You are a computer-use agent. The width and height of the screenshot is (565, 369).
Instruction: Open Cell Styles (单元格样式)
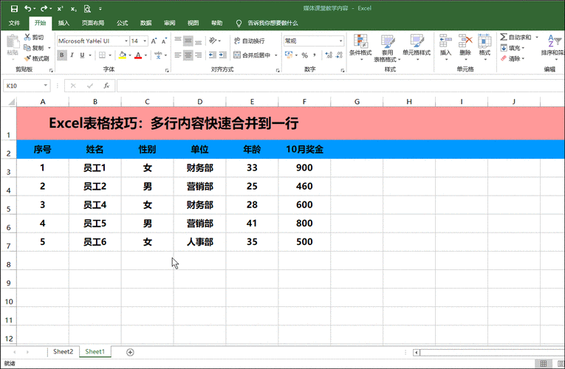pyautogui.click(x=417, y=46)
